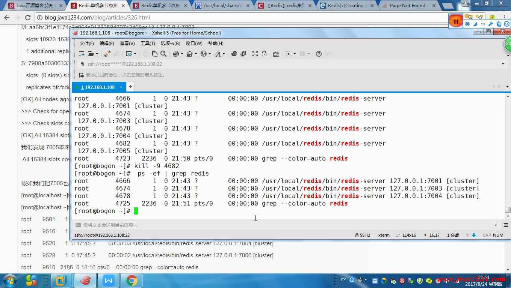Click Chrome back arrow button
Image resolution: width=511 pixels, height=288 pixels.
point(7,18)
